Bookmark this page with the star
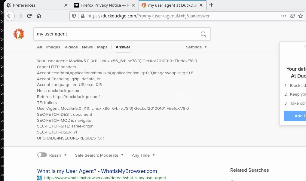This screenshot has height=181, width=306. click(x=301, y=16)
